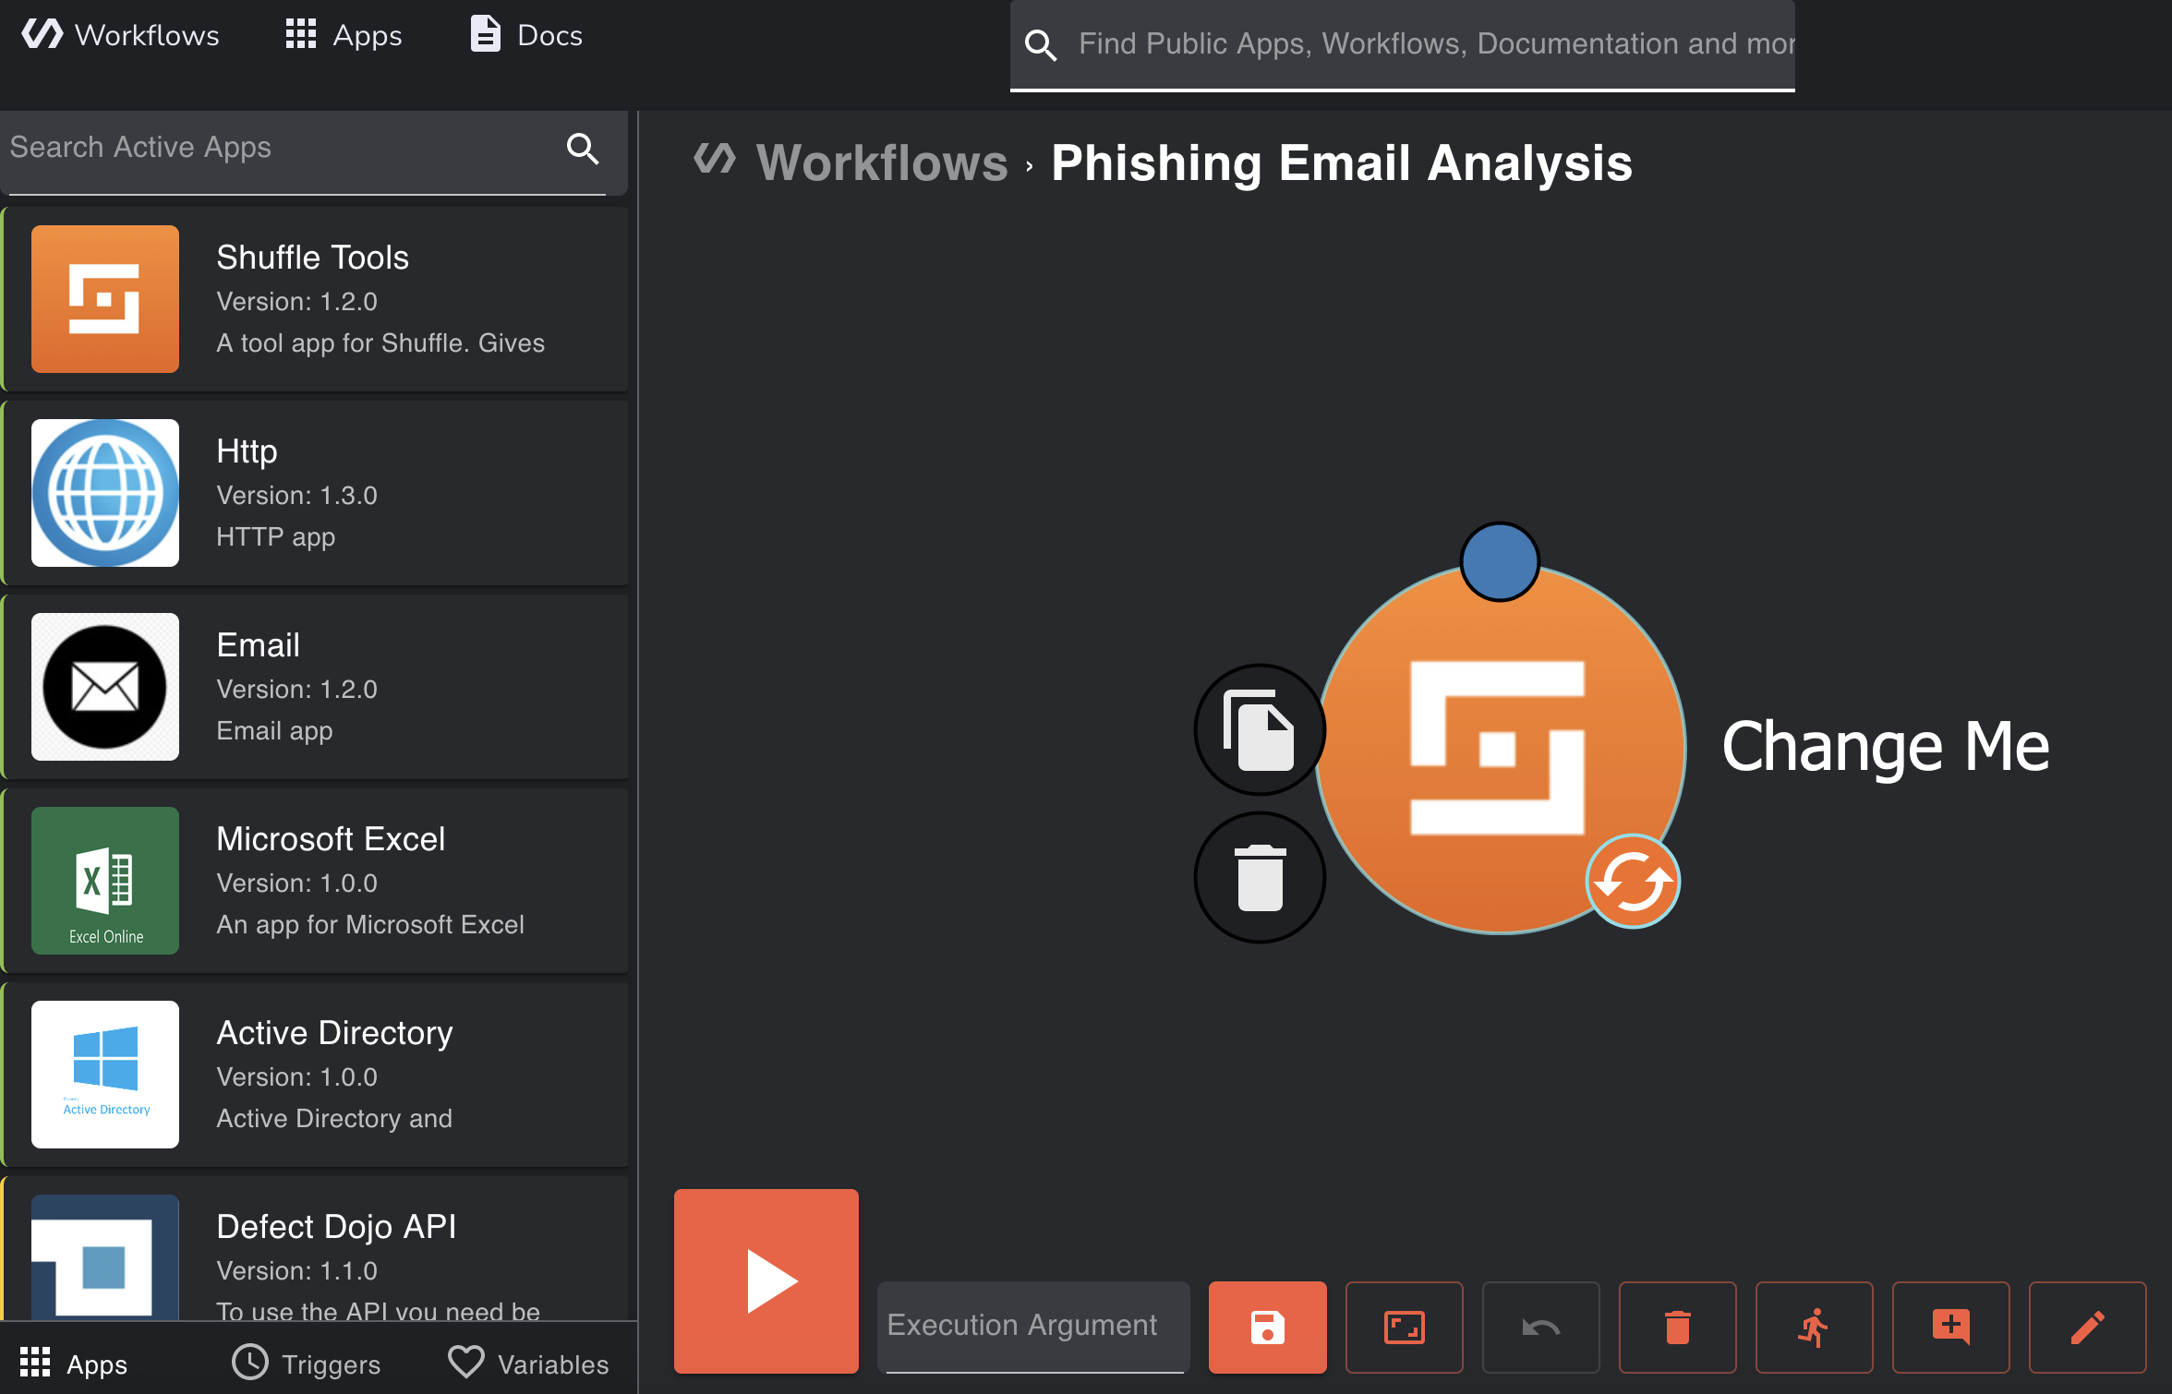2172x1394 pixels.
Task: Click the Execution Argument input field
Action: pos(1032,1326)
